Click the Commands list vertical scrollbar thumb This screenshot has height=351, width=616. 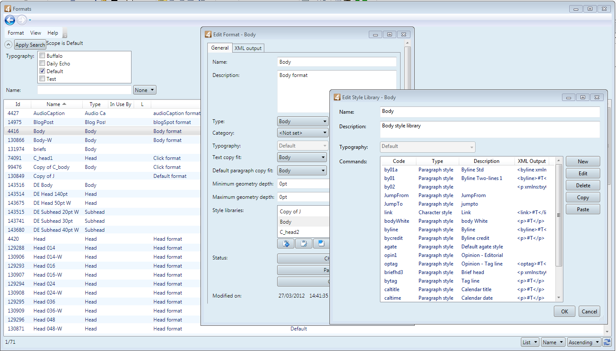(559, 215)
